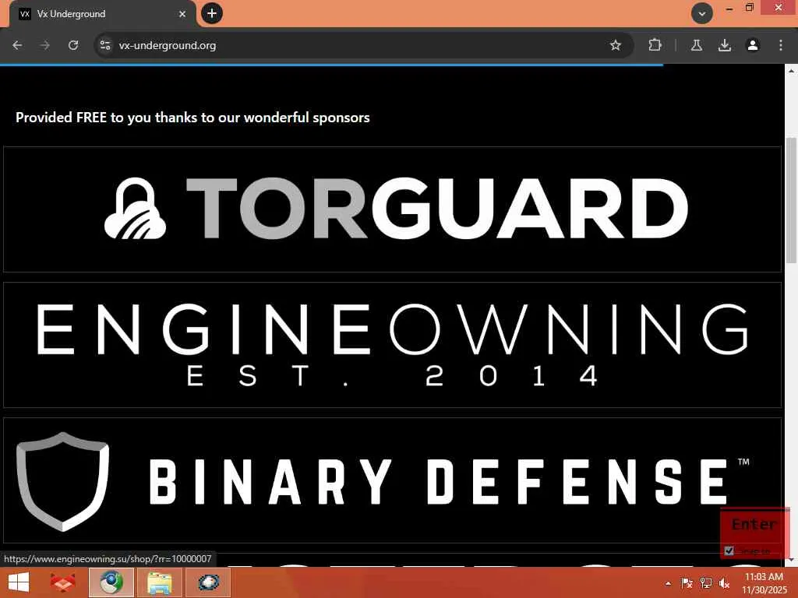Click the page scrollbar thumb
The height and width of the screenshot is (598, 798).
tap(791, 200)
